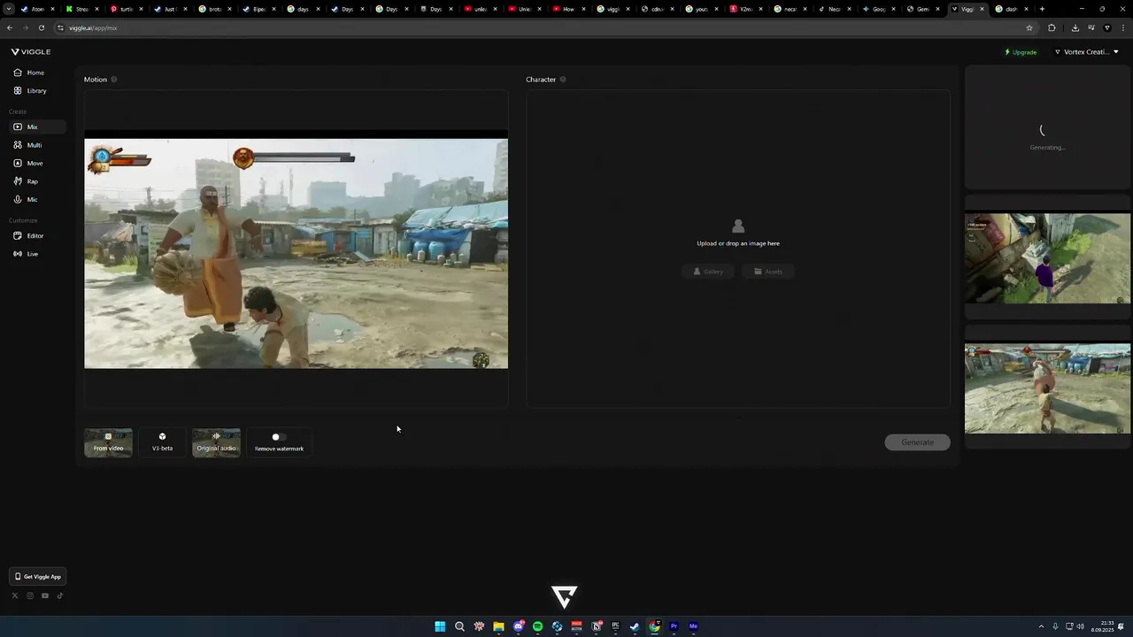Image resolution: width=1133 pixels, height=637 pixels.
Task: Open Viggle's YouTube link
Action: click(45, 595)
